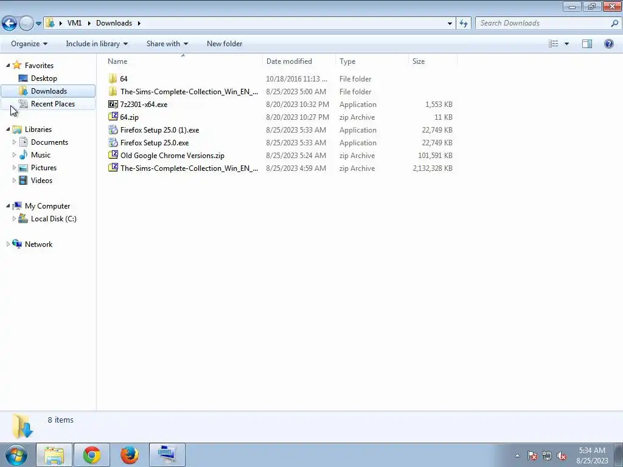Refresh the Downloads folder view
Viewport: 623px width, 467px height.
pyautogui.click(x=463, y=23)
